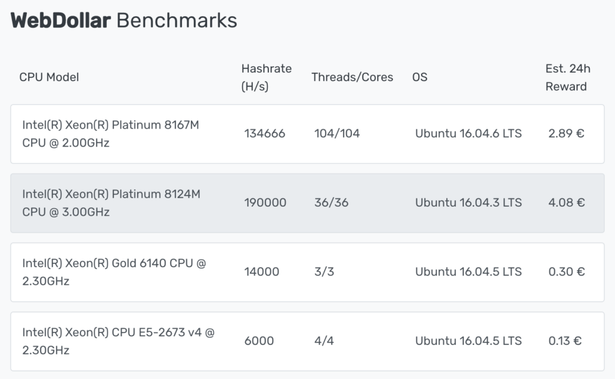615x379 pixels.
Task: Click hashrate value 134666
Action: [264, 134]
